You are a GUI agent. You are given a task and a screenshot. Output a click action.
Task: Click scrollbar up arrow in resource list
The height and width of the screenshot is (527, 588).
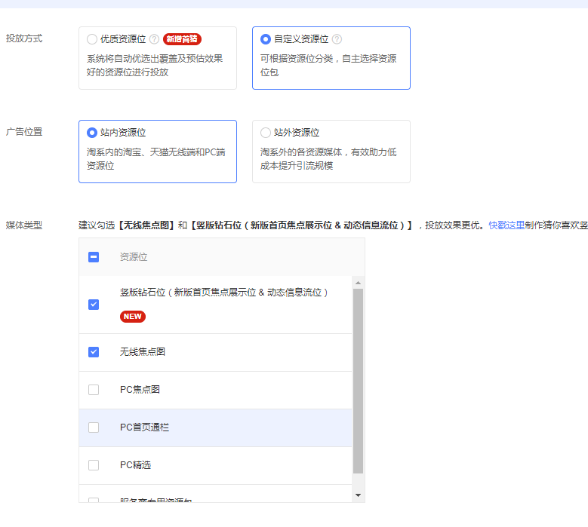click(358, 282)
